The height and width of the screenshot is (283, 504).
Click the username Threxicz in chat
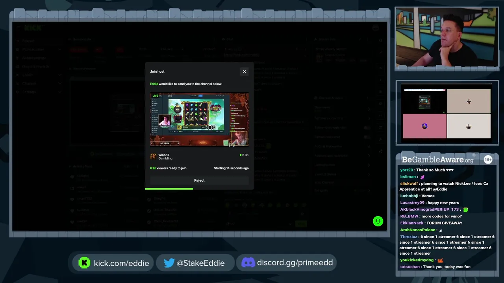(408, 237)
